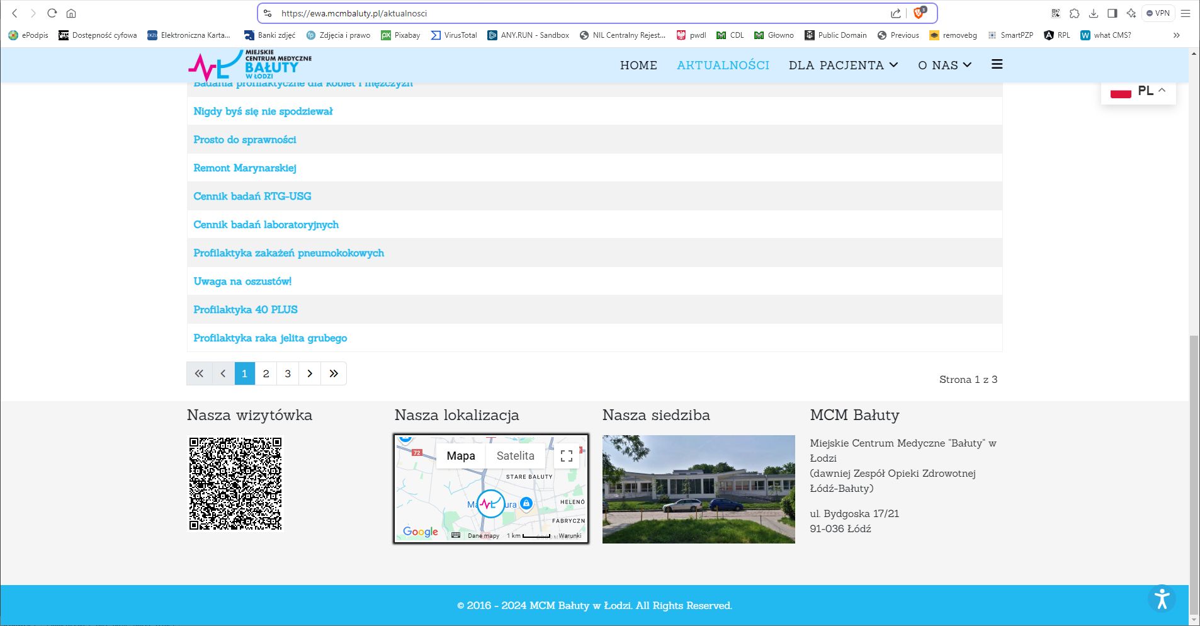The width and height of the screenshot is (1200, 626).
Task: Jump to first page with double-left arrow
Action: pos(199,373)
